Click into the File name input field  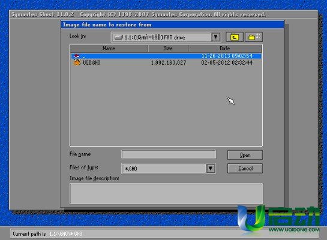[x=169, y=154]
